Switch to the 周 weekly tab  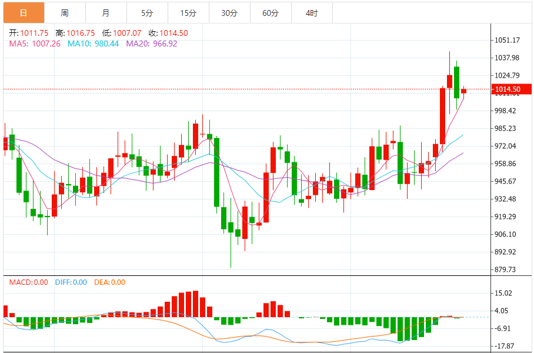pyautogui.click(x=65, y=13)
